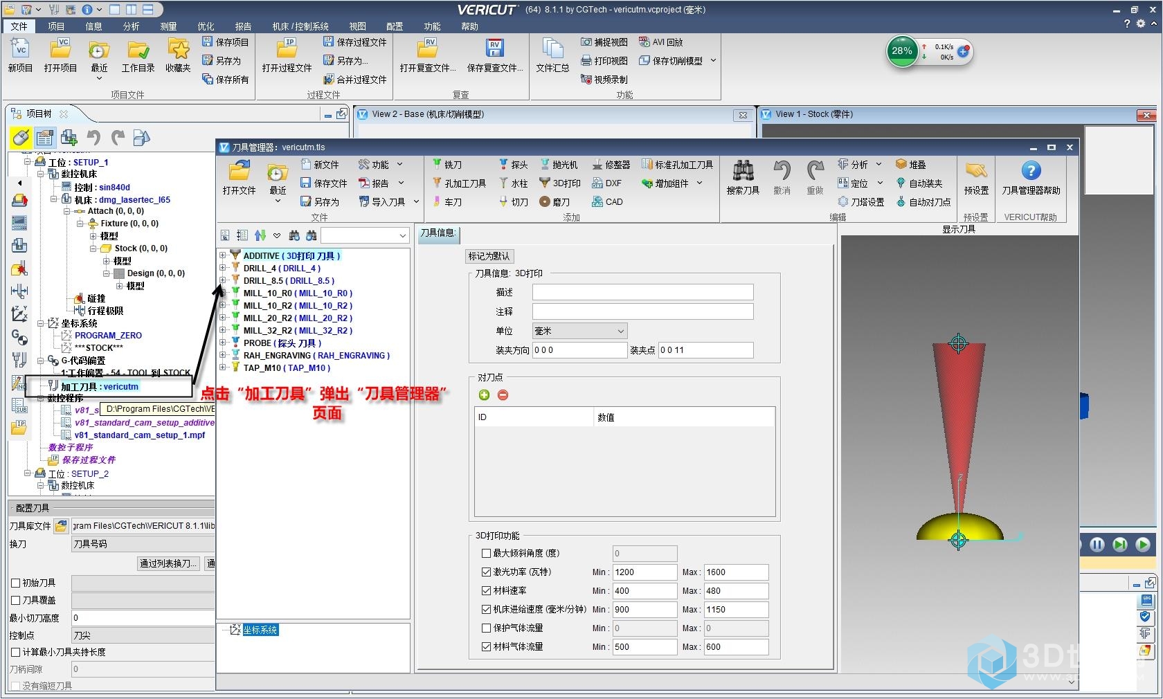Open 打开项目 in the main ribbon
The height and width of the screenshot is (699, 1163).
pos(60,55)
